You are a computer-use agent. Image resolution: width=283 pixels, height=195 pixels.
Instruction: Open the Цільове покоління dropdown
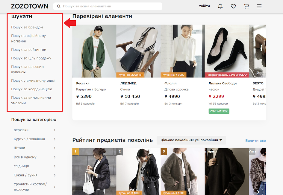pyautogui.click(x=191, y=140)
